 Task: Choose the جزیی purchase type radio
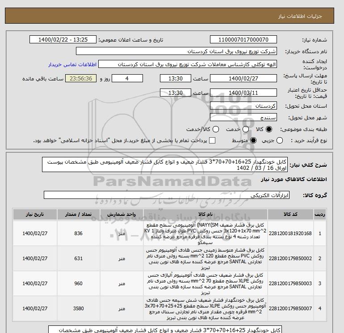pyautogui.click(x=280, y=140)
